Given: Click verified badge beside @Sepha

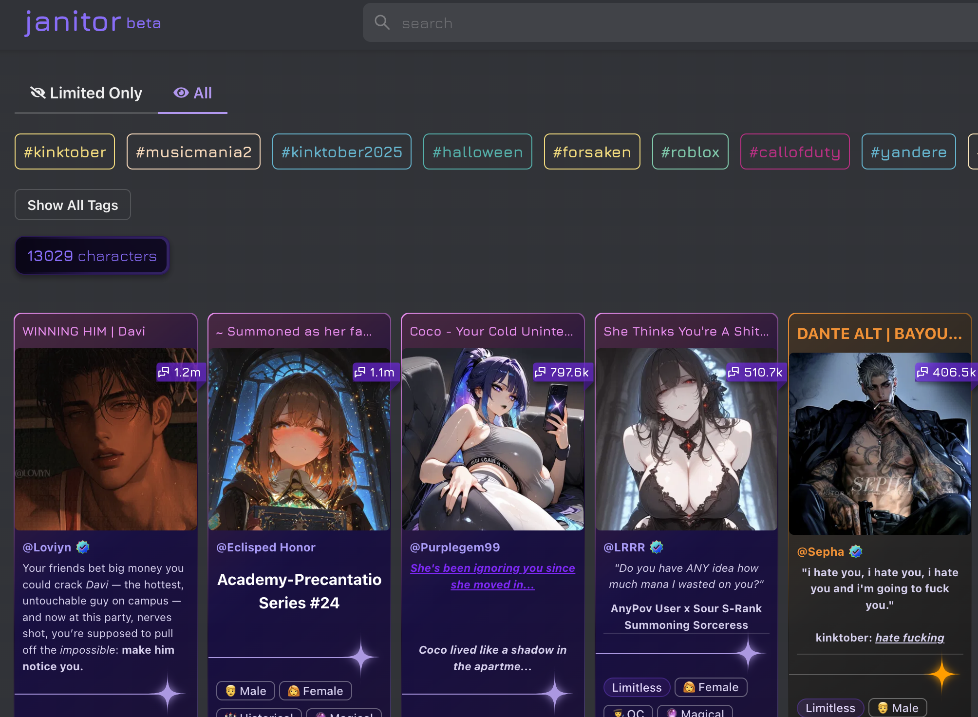Looking at the screenshot, I should [856, 551].
